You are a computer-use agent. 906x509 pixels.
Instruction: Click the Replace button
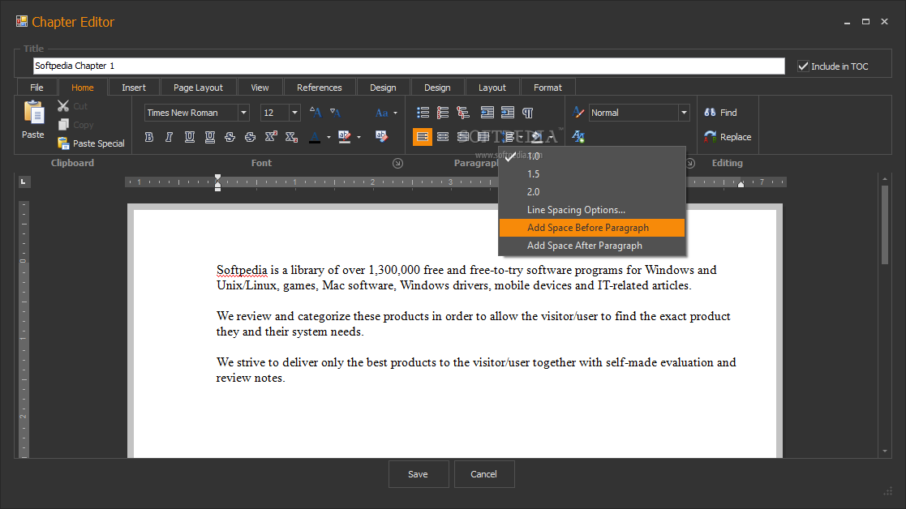[728, 137]
